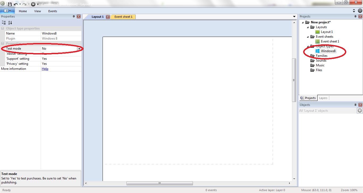
Task: Switch to categorized properties view icon
Action: [x=4, y=23]
